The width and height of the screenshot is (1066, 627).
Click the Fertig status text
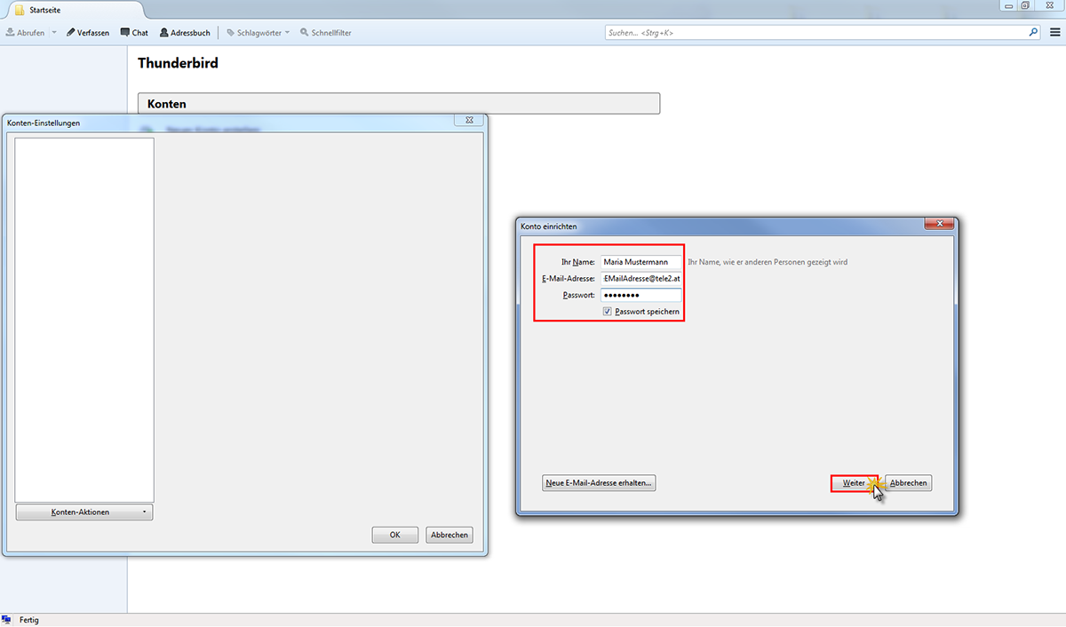[29, 620]
